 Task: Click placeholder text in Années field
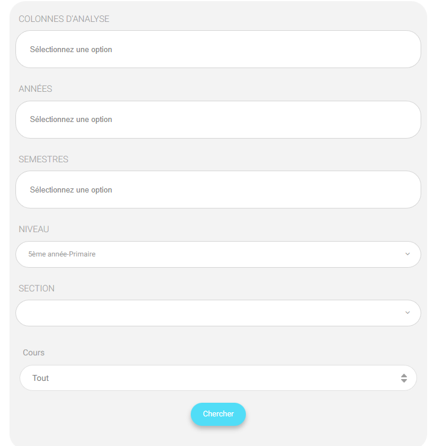pos(71,120)
